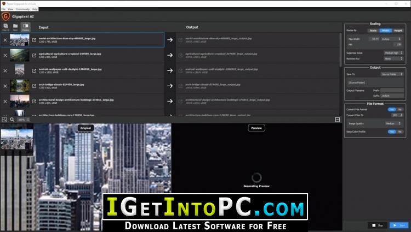Click the Clear All toolbar icon
Image resolution: width=411 pixels, height=232 pixels.
(x=5, y=27)
